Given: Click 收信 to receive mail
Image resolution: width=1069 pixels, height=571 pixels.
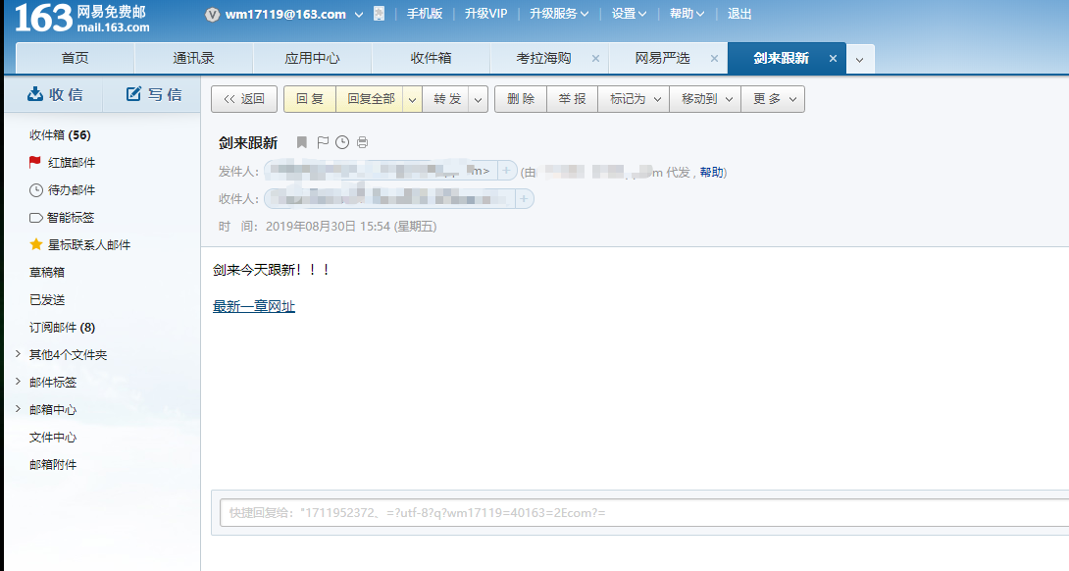Looking at the screenshot, I should point(55,95).
